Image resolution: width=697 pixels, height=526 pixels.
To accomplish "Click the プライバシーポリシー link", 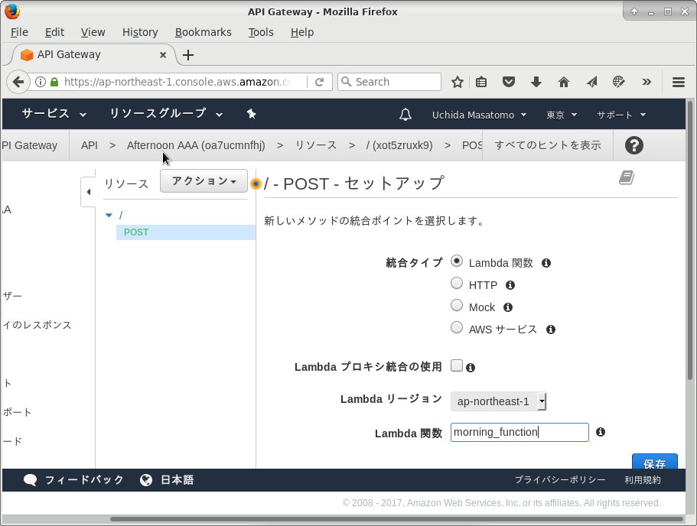I will 560,480.
